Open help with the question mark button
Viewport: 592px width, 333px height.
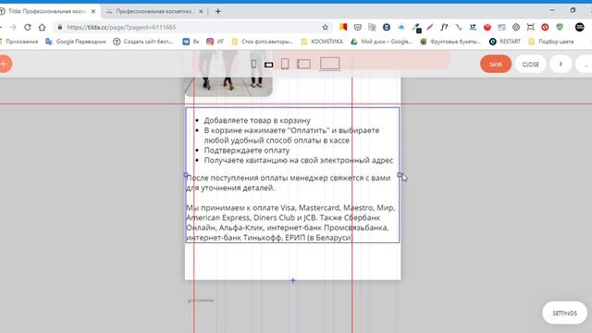pyautogui.click(x=561, y=64)
